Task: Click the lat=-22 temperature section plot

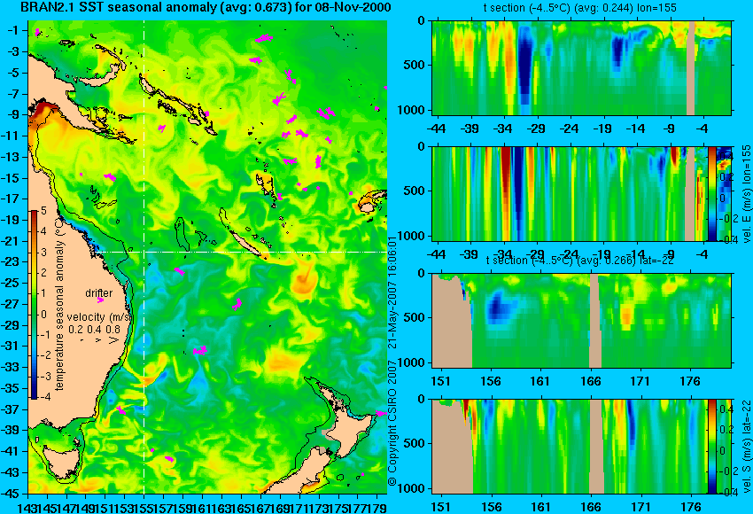Action: (x=582, y=321)
